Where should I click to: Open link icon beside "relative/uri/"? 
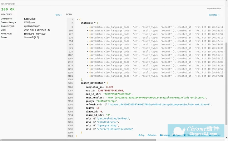(94, 122)
